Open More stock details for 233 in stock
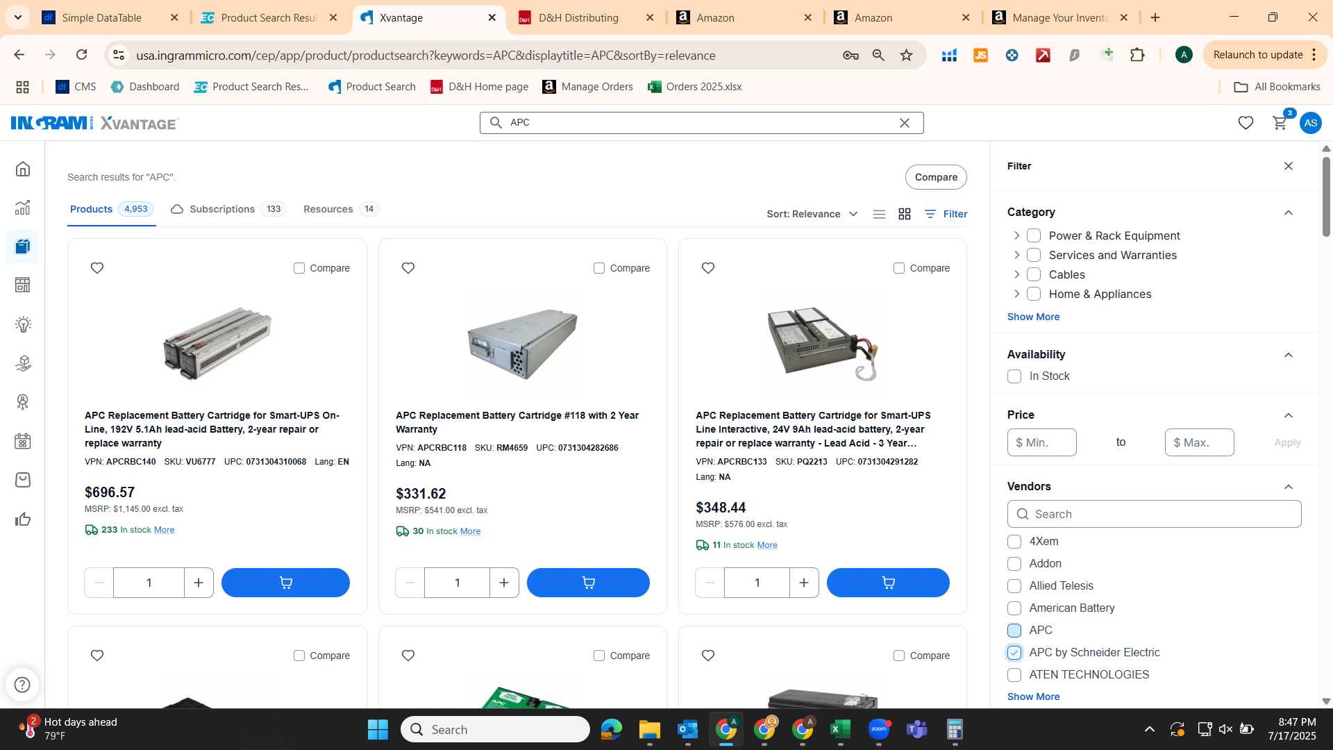1333x750 pixels. click(x=164, y=530)
